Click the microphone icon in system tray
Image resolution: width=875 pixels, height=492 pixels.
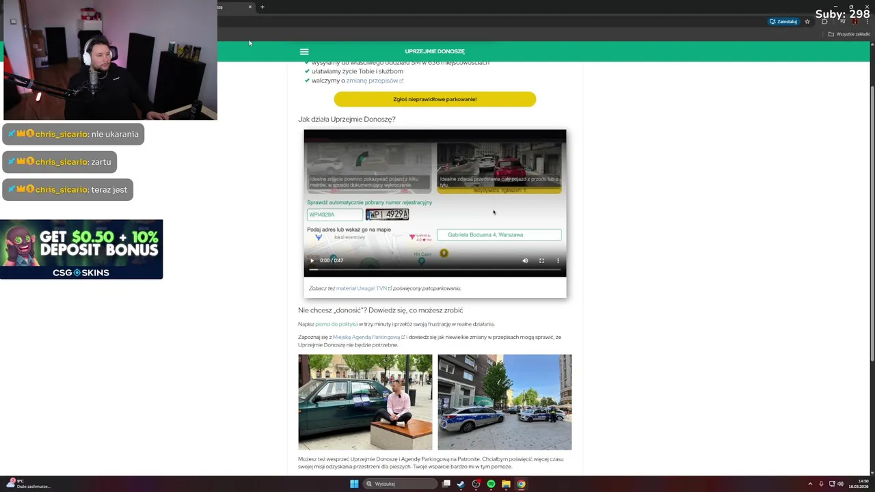[x=821, y=484]
